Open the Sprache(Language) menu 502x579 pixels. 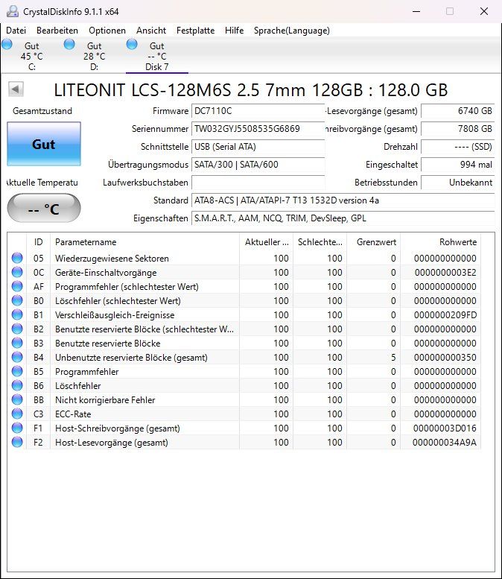[292, 31]
